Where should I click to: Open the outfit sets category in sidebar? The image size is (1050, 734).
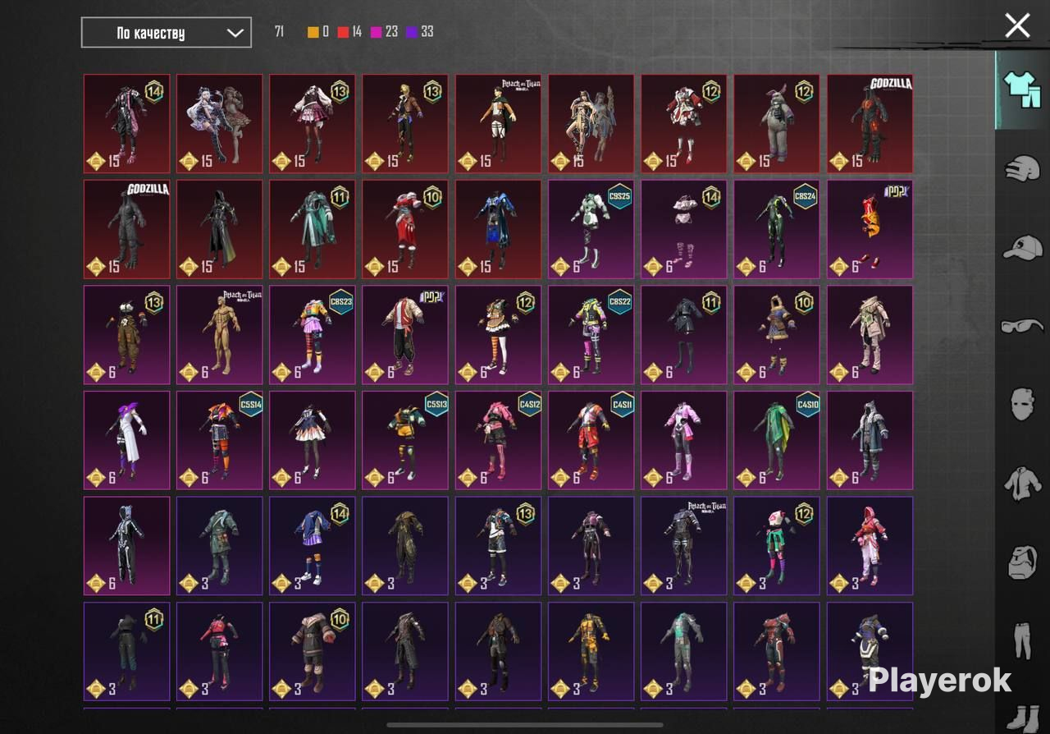1022,89
